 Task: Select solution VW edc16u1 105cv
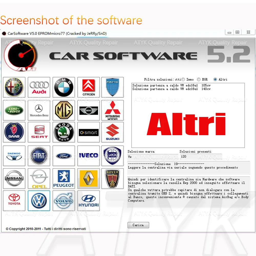coord(172,86)
